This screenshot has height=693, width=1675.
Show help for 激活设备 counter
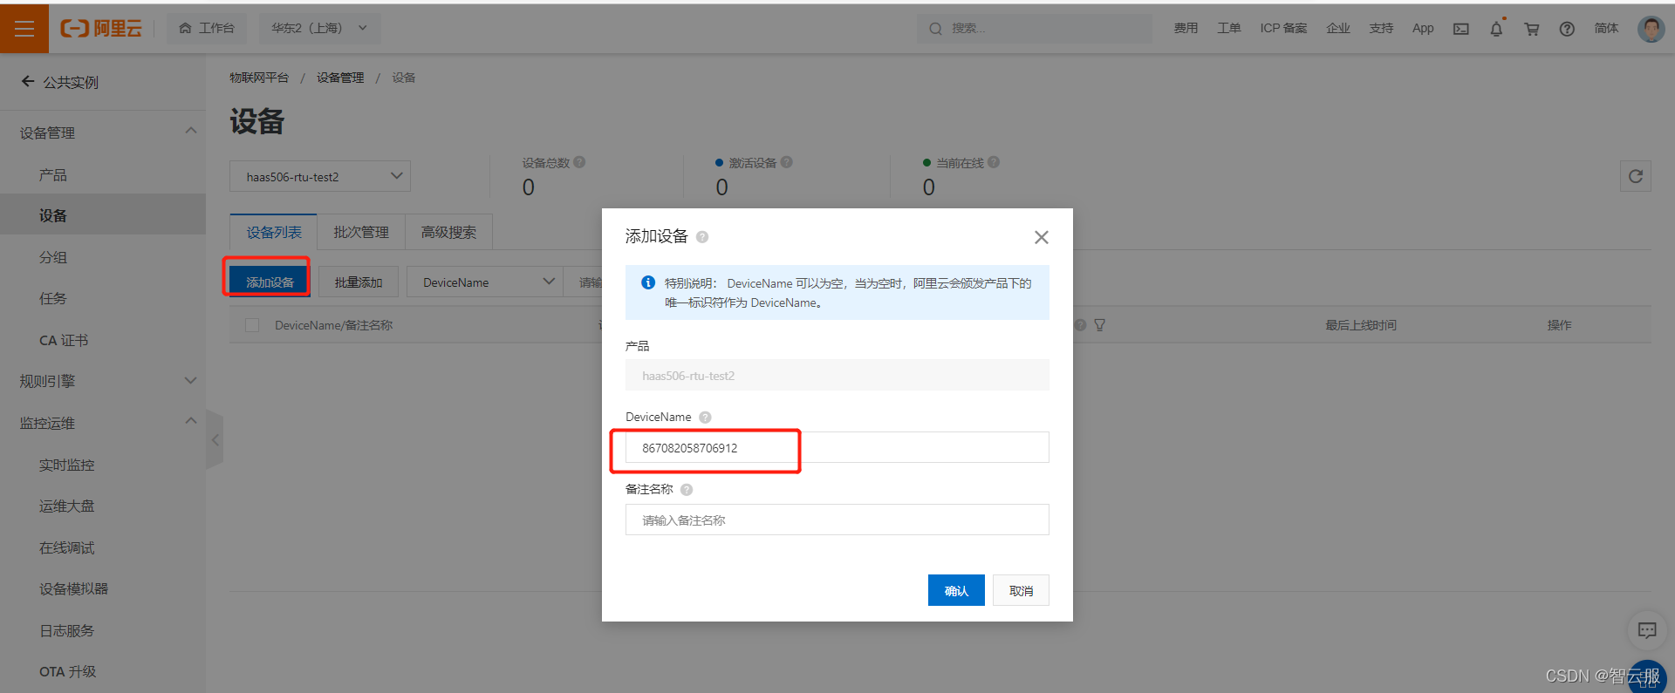tap(787, 162)
